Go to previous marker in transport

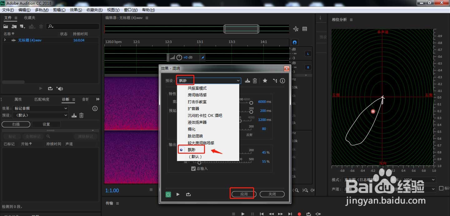(262, 214)
